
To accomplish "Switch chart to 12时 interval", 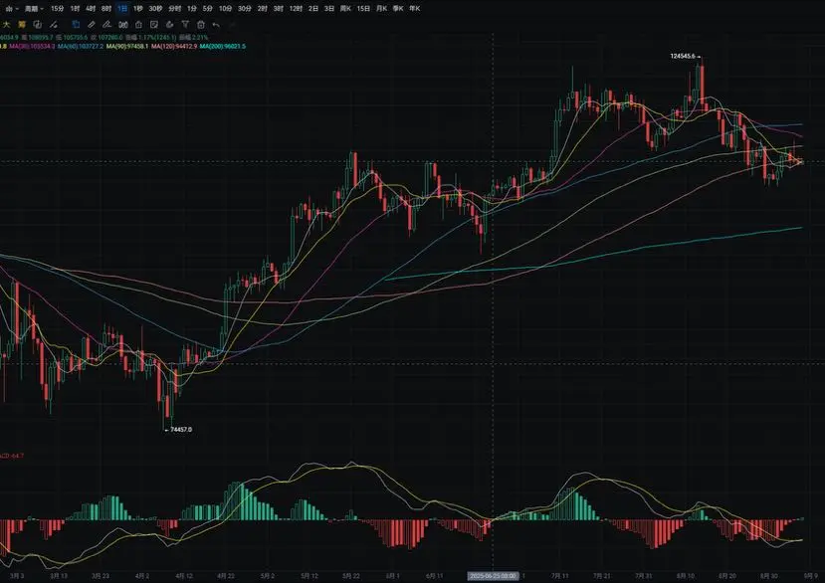I will point(296,8).
